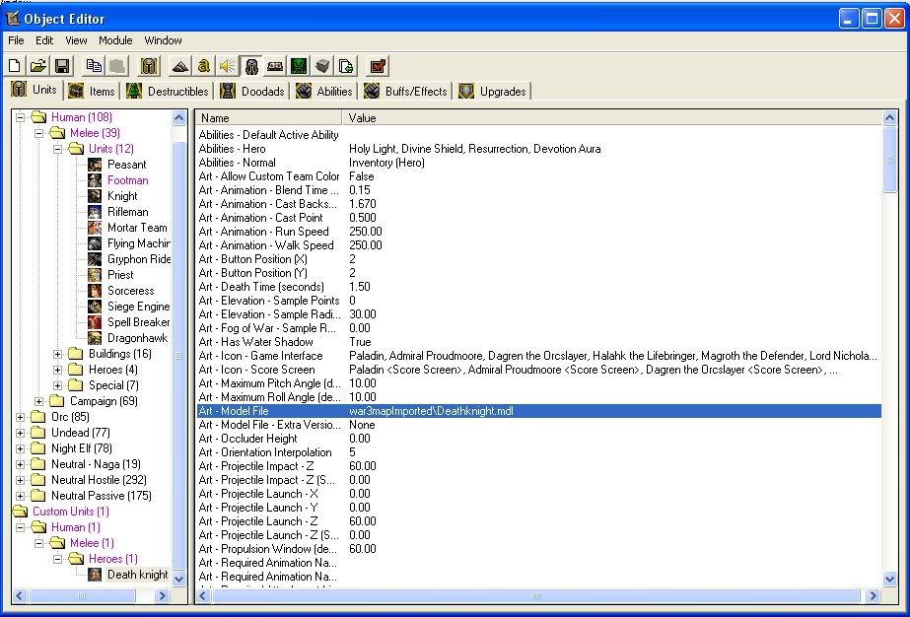
Task: Expand the Heroes (4) folder
Action: pos(57,370)
